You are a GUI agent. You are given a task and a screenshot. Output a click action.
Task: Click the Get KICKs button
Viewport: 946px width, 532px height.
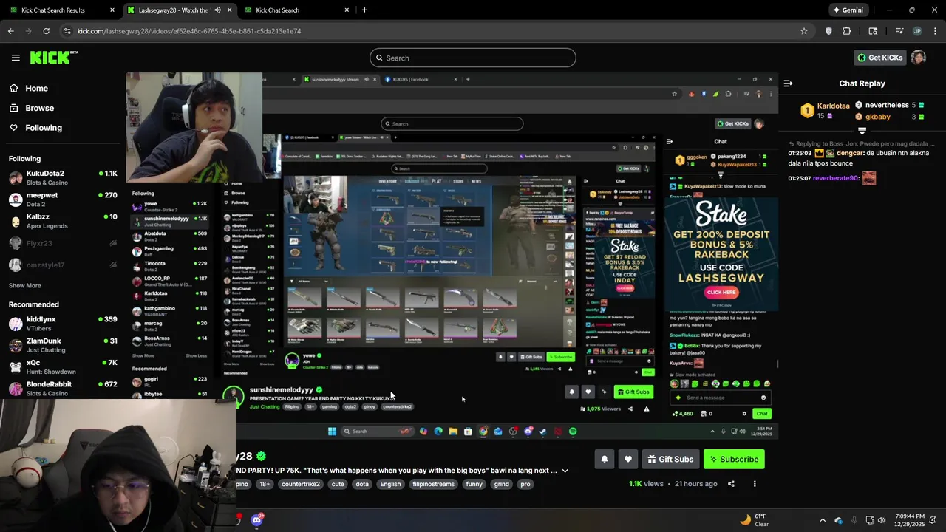click(x=879, y=58)
